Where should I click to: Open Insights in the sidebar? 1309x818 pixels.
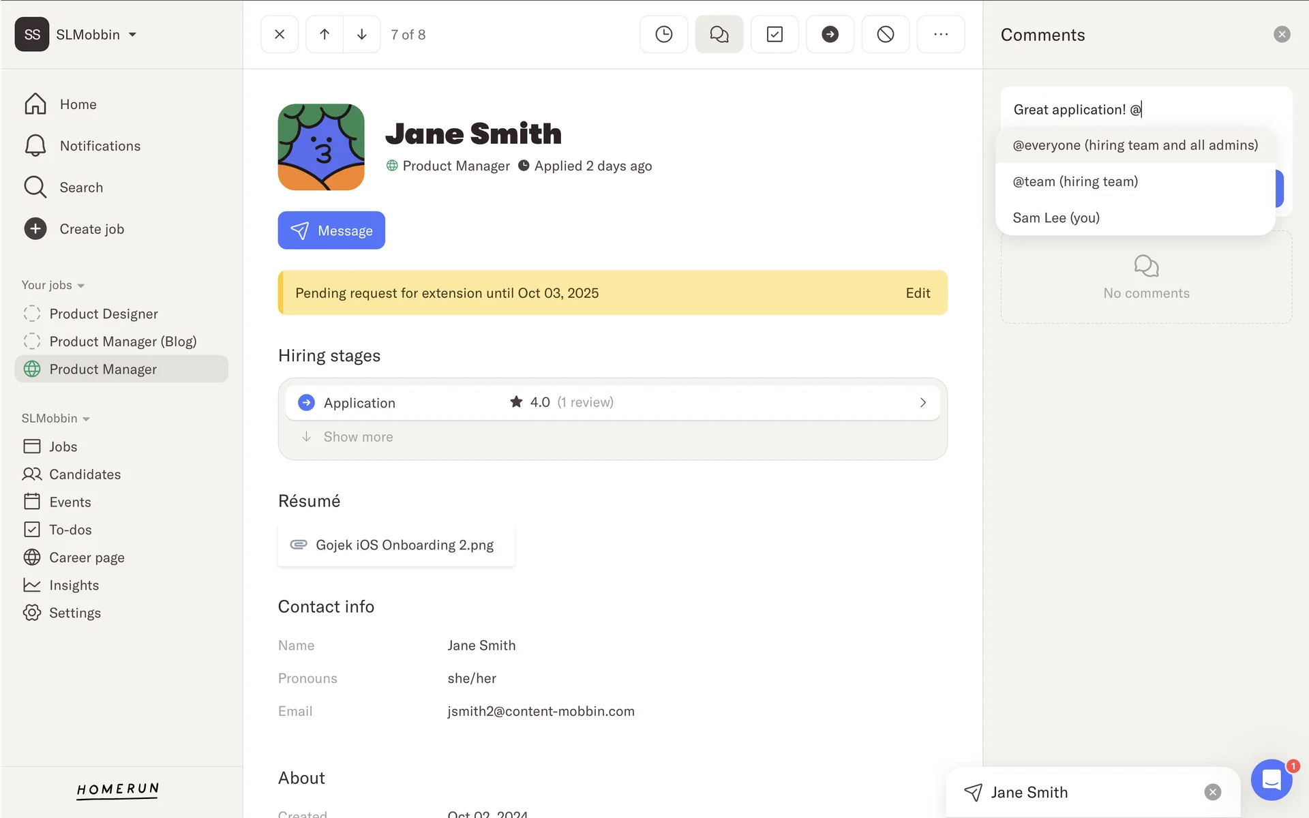click(x=74, y=585)
